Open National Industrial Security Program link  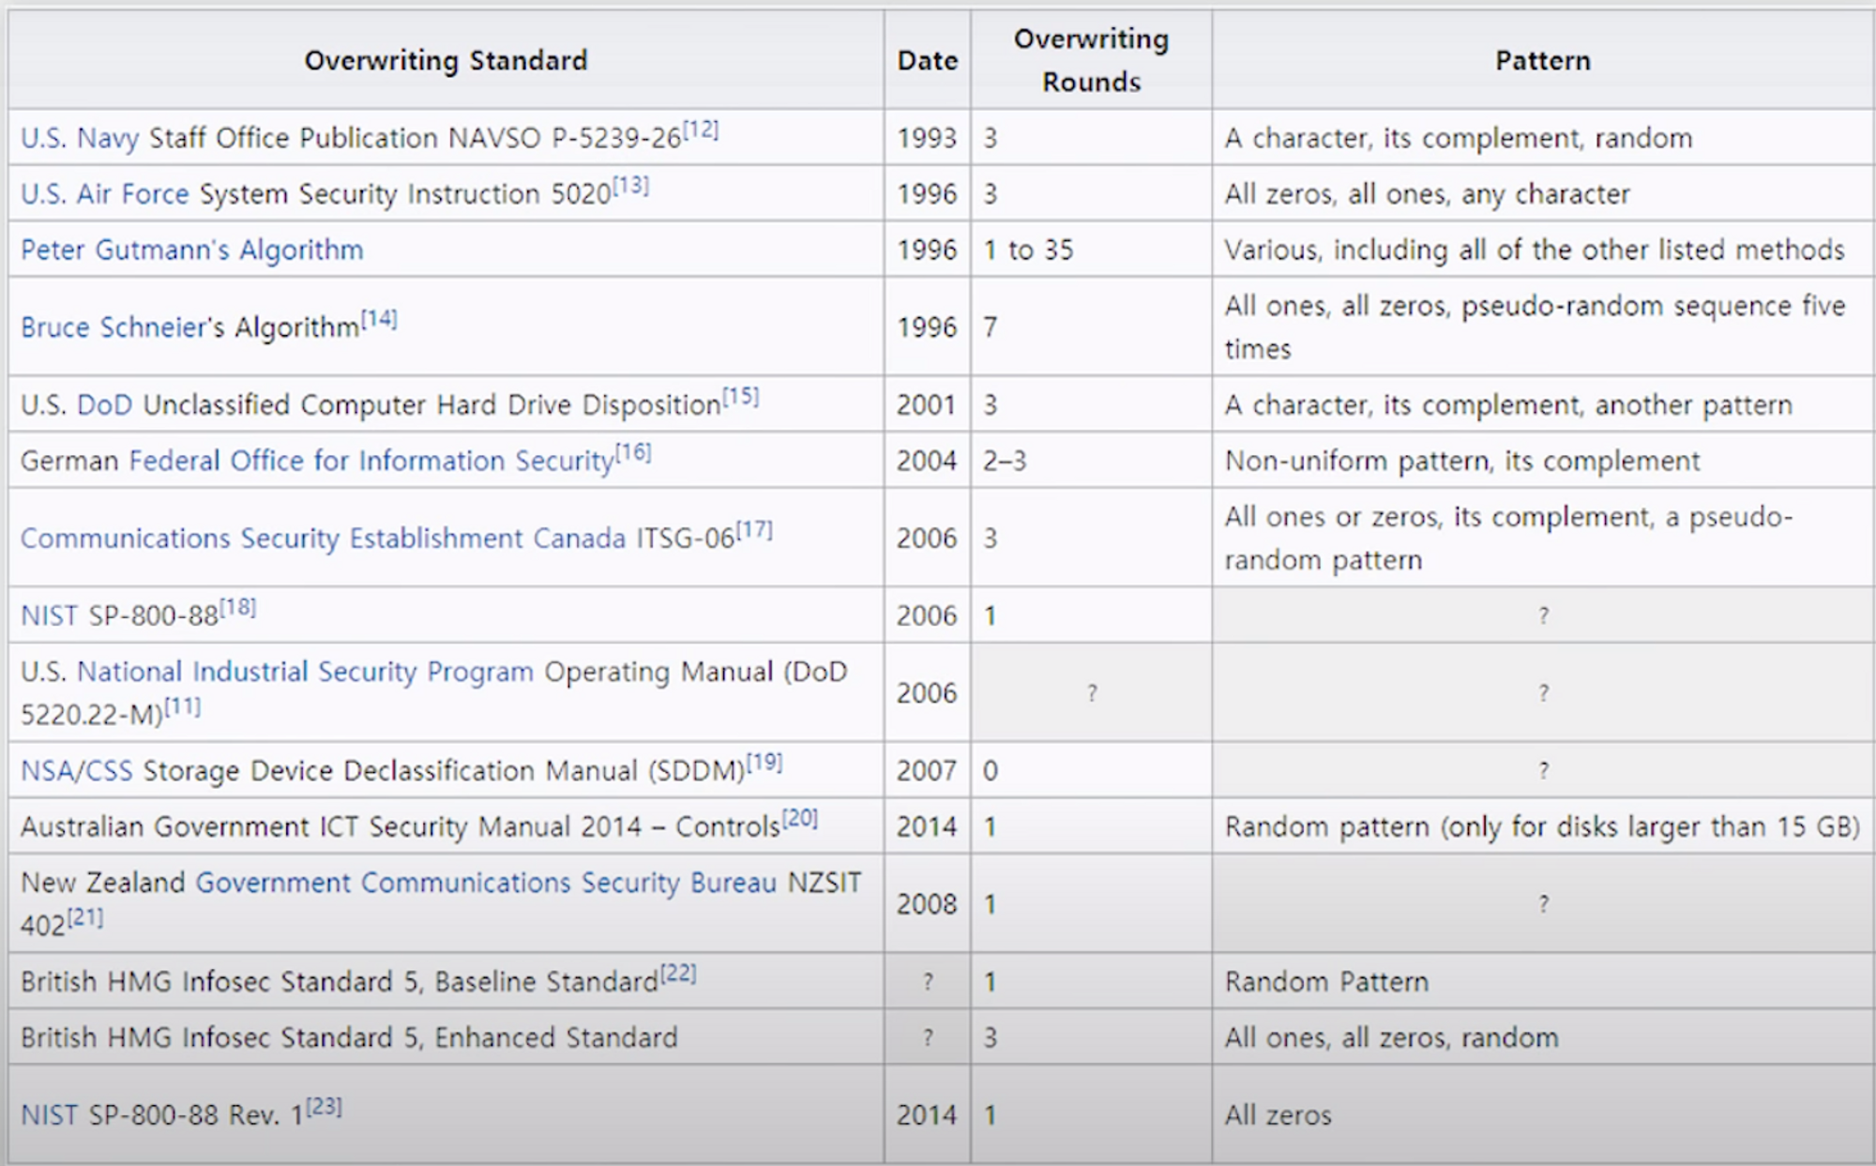click(x=305, y=672)
